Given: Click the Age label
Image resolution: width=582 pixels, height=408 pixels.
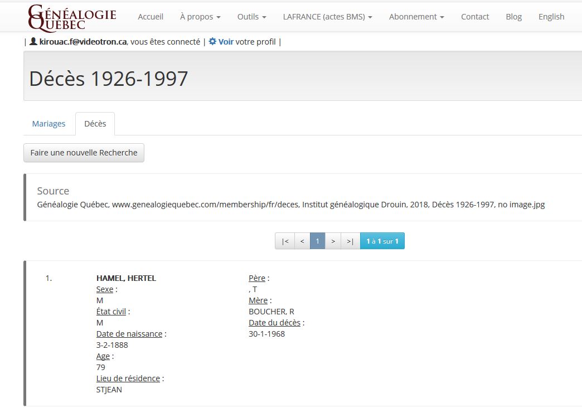Looking at the screenshot, I should click(103, 356).
